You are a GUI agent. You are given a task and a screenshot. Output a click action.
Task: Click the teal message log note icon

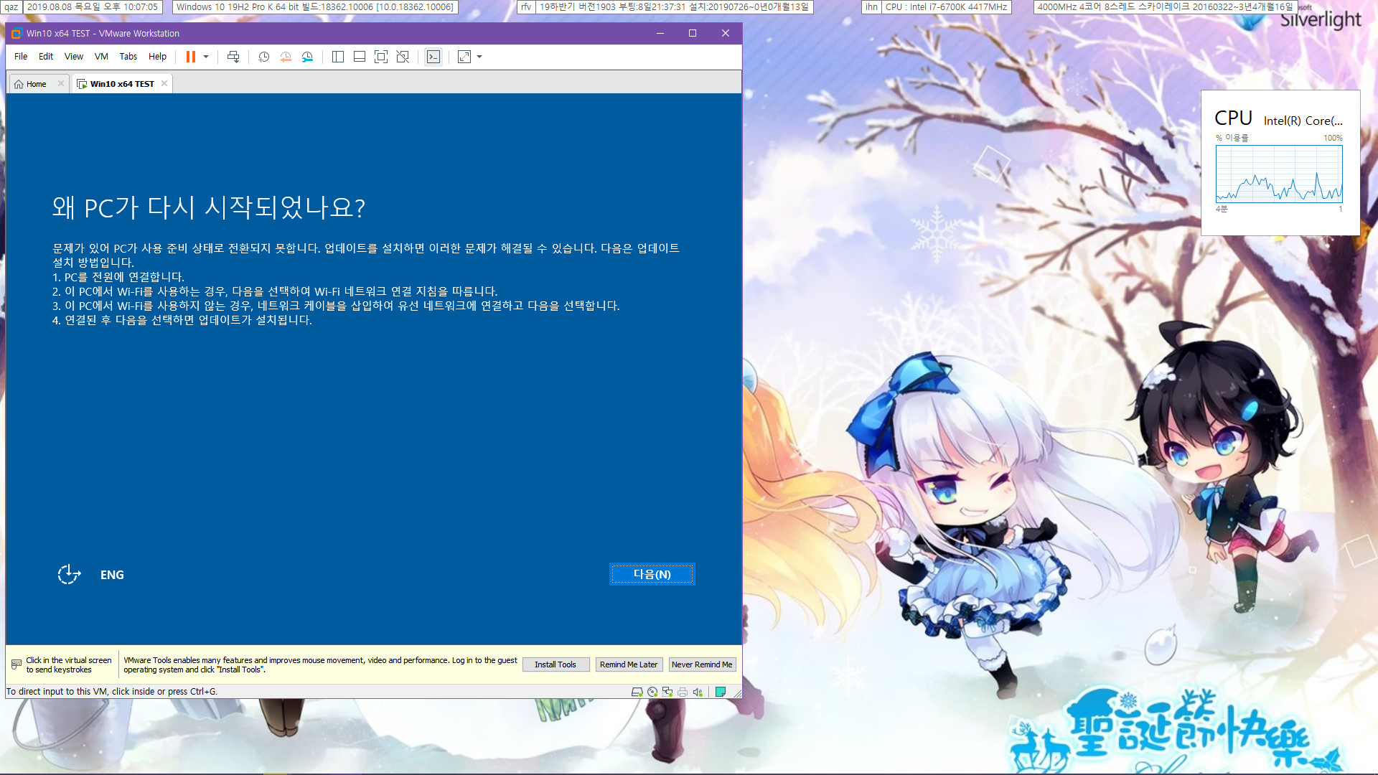721,692
